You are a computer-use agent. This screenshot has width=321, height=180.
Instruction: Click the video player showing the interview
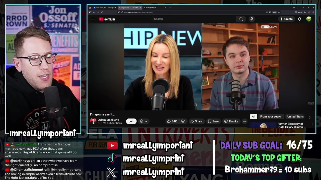point(201,67)
